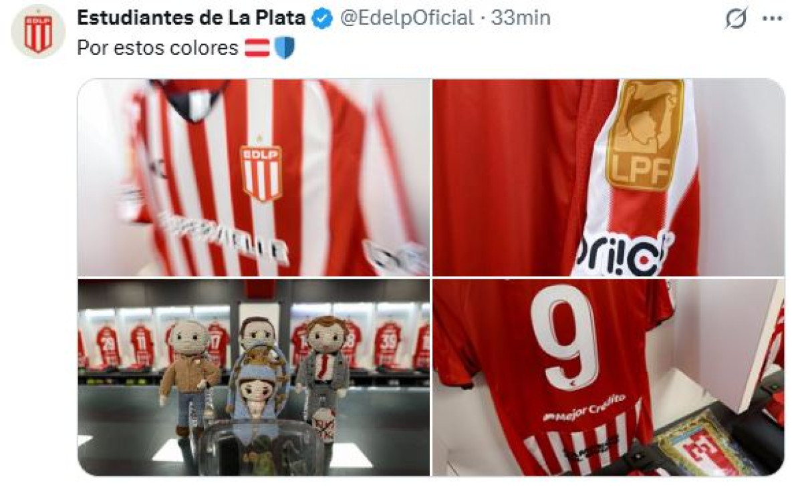Click the blue shield emoji
This screenshot has width=802, height=487.
tap(285, 48)
